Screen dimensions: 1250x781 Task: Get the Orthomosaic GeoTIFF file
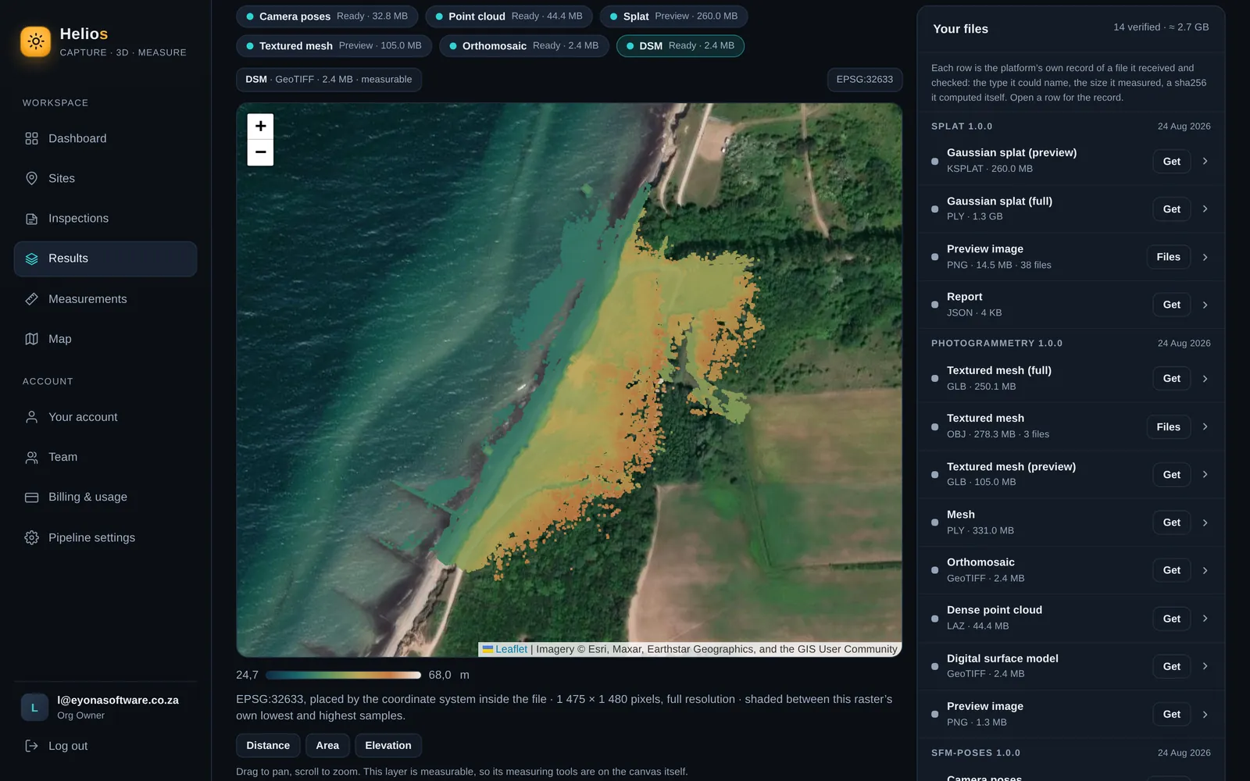point(1171,571)
